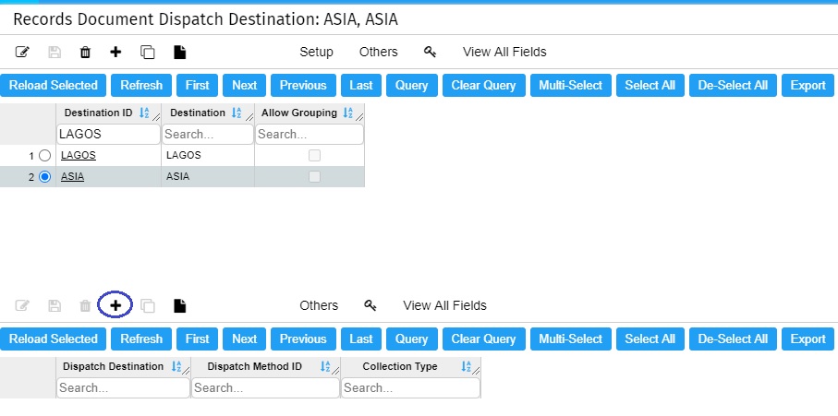This screenshot has height=416, width=838.
Task: Click the top Multi-Select button
Action: tap(571, 86)
